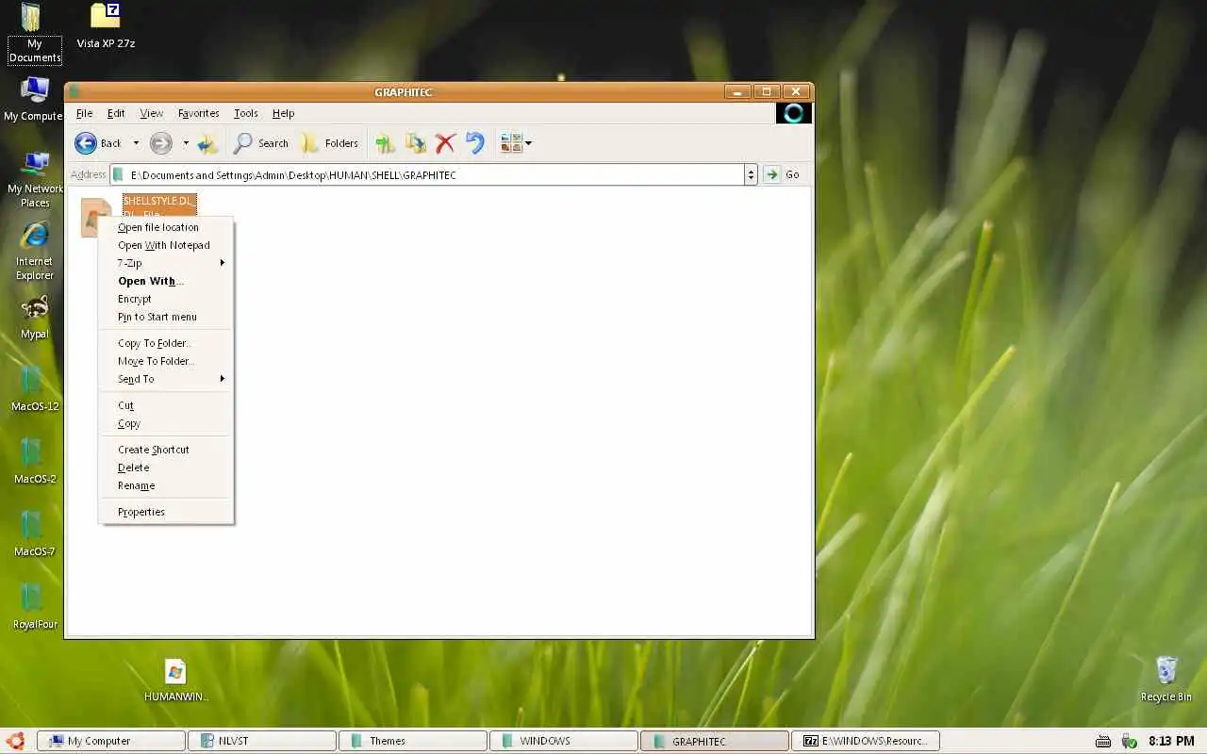1207x754 pixels.
Task: Click the blue Undo arrow icon
Action: click(x=475, y=143)
